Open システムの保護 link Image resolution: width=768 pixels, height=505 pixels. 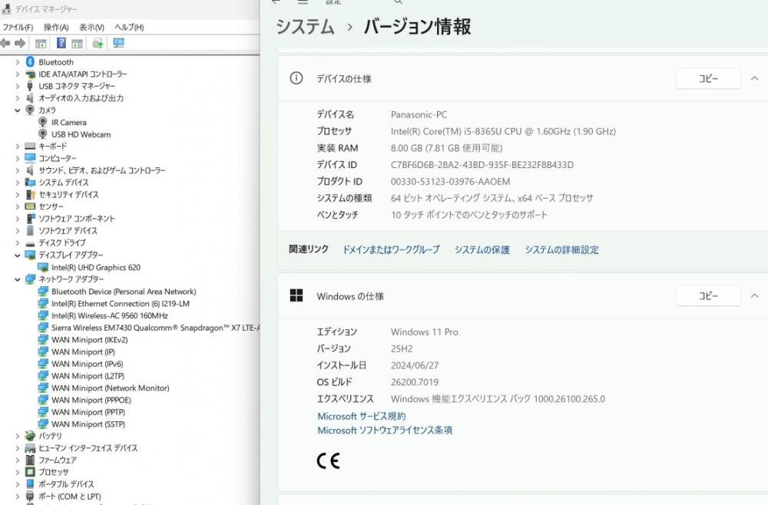[x=482, y=249]
